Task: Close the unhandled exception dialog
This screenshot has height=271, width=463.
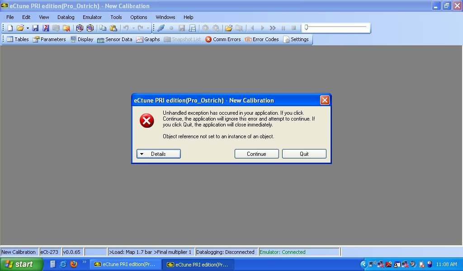Action: click(x=325, y=100)
